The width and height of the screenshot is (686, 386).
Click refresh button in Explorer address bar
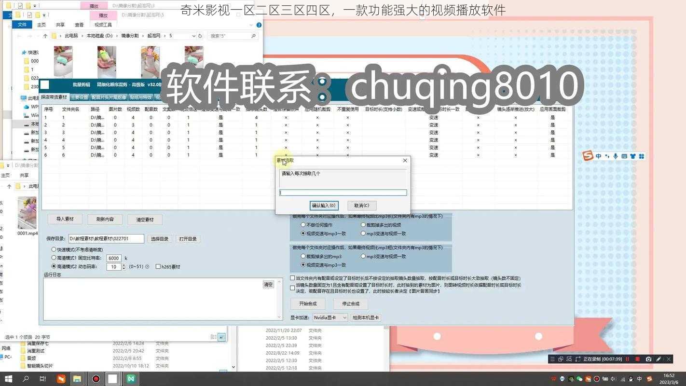pos(200,36)
